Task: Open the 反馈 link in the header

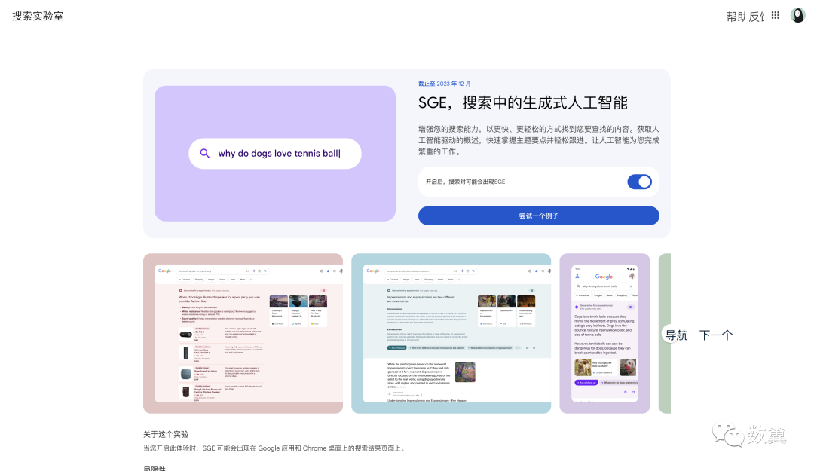Action: coord(756,17)
